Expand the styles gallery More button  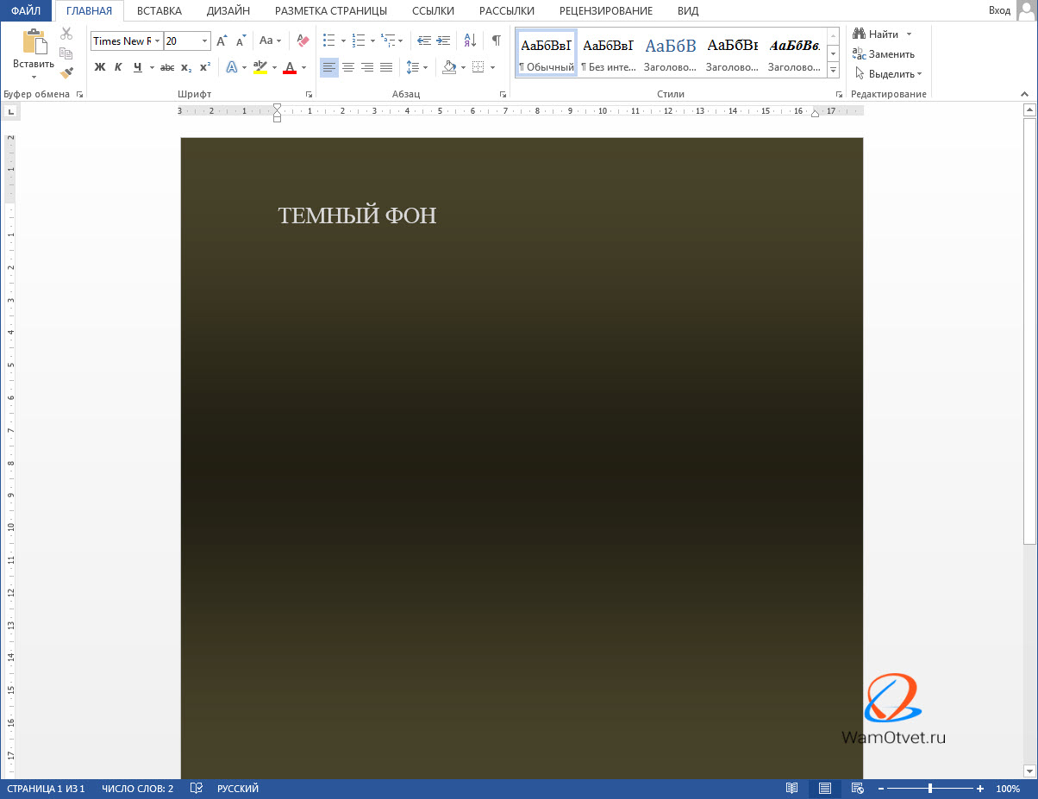(834, 70)
